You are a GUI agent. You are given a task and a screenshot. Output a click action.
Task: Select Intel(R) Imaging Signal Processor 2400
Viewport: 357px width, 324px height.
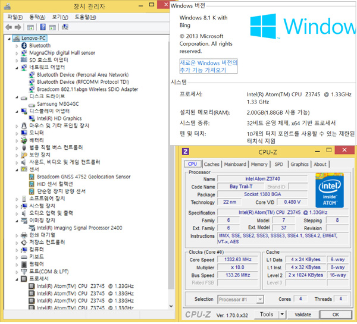coord(79,227)
